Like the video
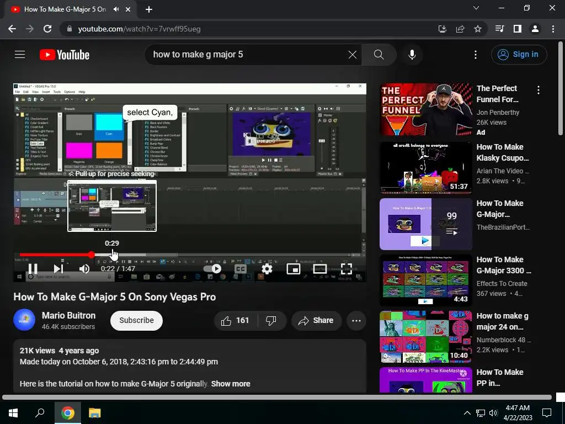Image resolution: width=565 pixels, height=424 pixels. point(235,321)
